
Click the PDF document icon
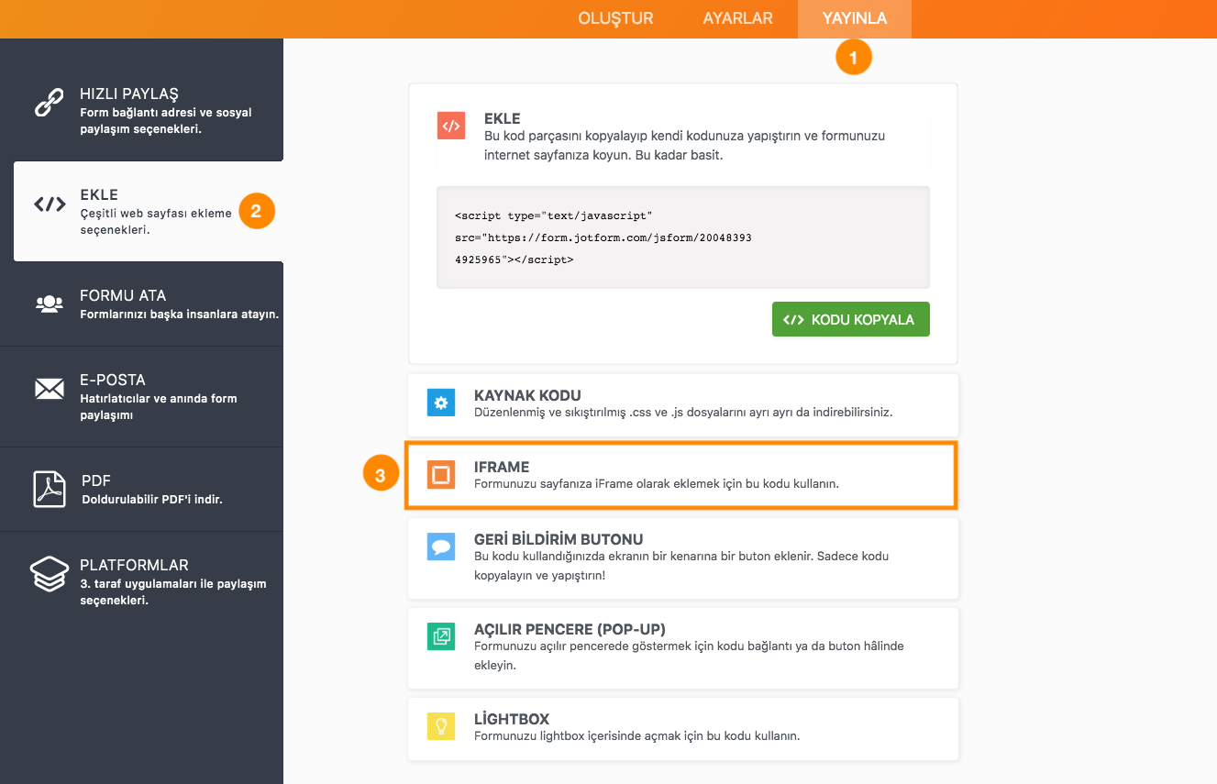(x=50, y=489)
